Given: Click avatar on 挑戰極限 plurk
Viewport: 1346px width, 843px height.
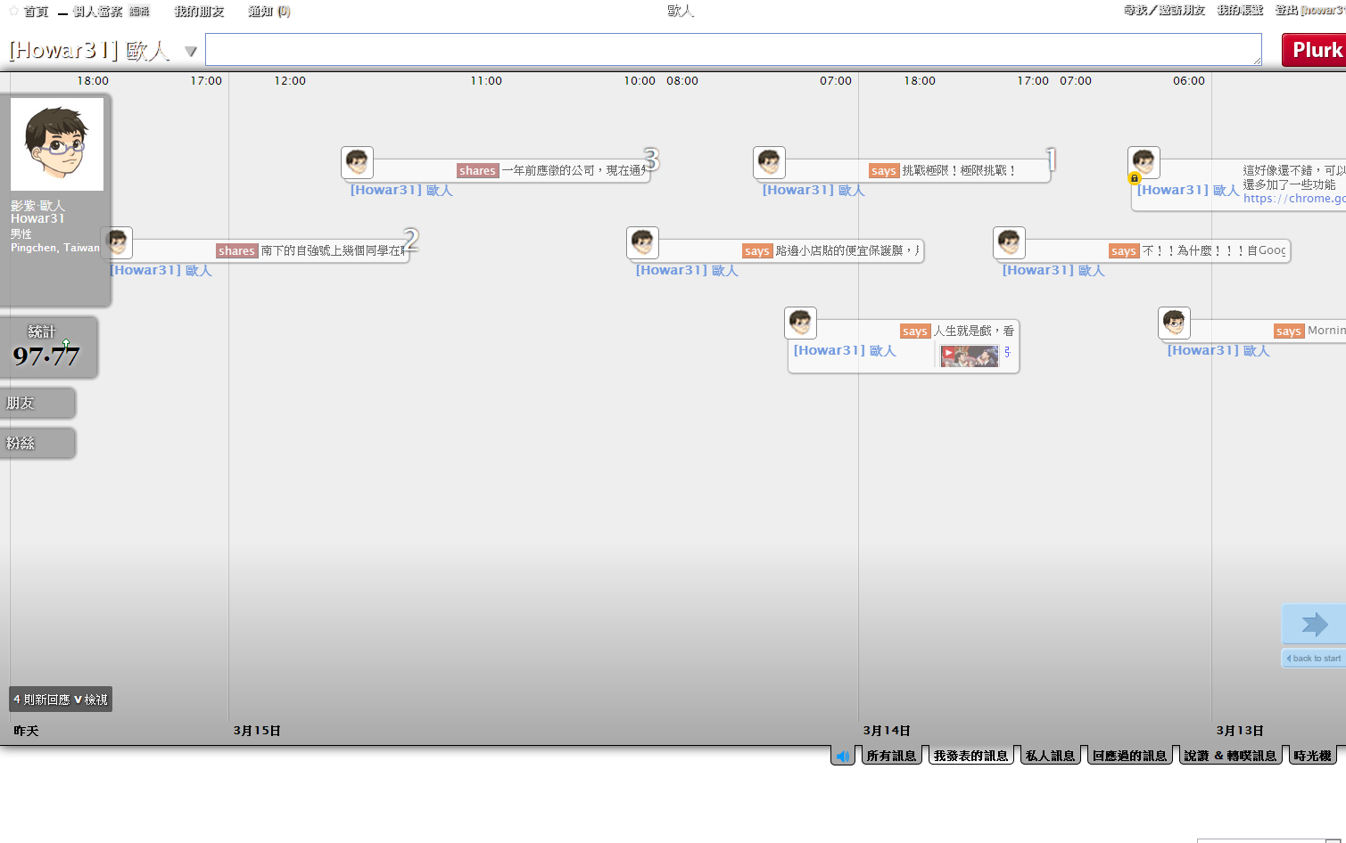Looking at the screenshot, I should (769, 163).
